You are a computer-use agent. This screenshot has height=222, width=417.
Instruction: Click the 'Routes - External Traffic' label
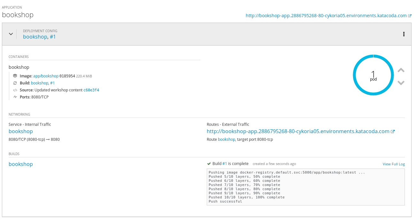click(228, 125)
